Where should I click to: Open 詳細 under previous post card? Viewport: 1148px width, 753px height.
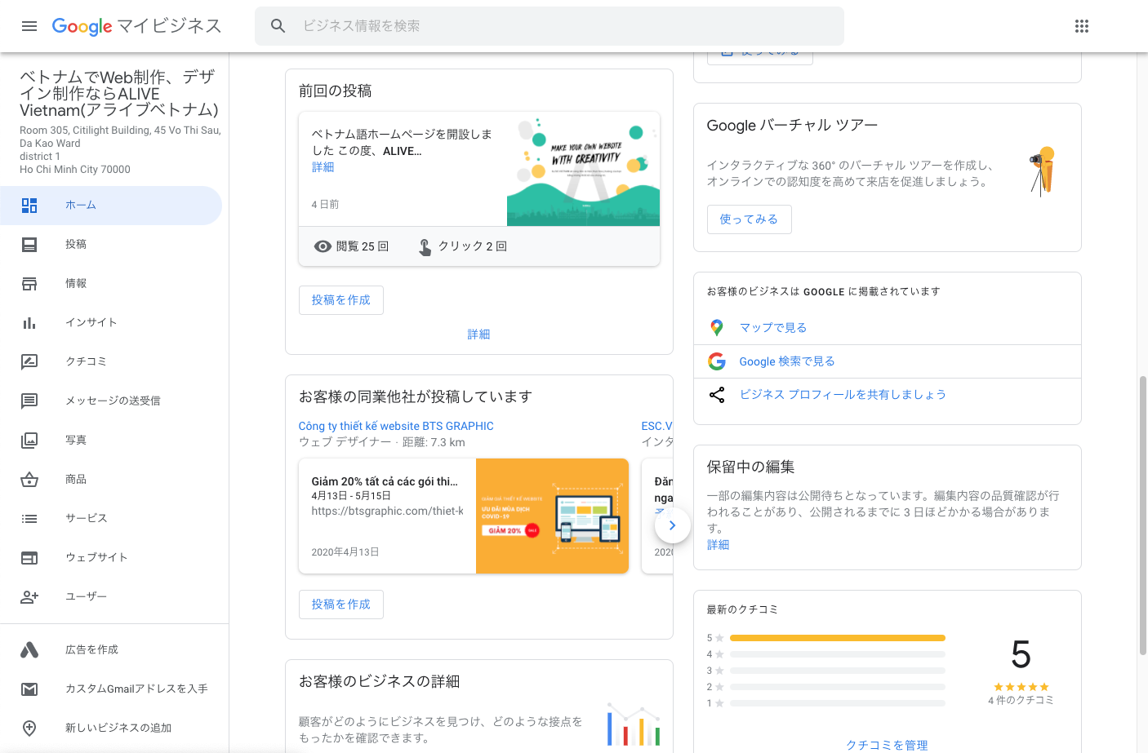[x=478, y=334]
